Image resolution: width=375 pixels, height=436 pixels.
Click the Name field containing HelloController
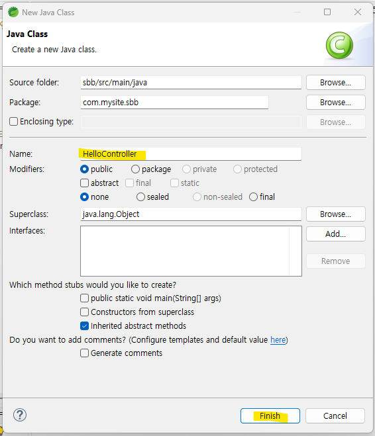coord(191,154)
